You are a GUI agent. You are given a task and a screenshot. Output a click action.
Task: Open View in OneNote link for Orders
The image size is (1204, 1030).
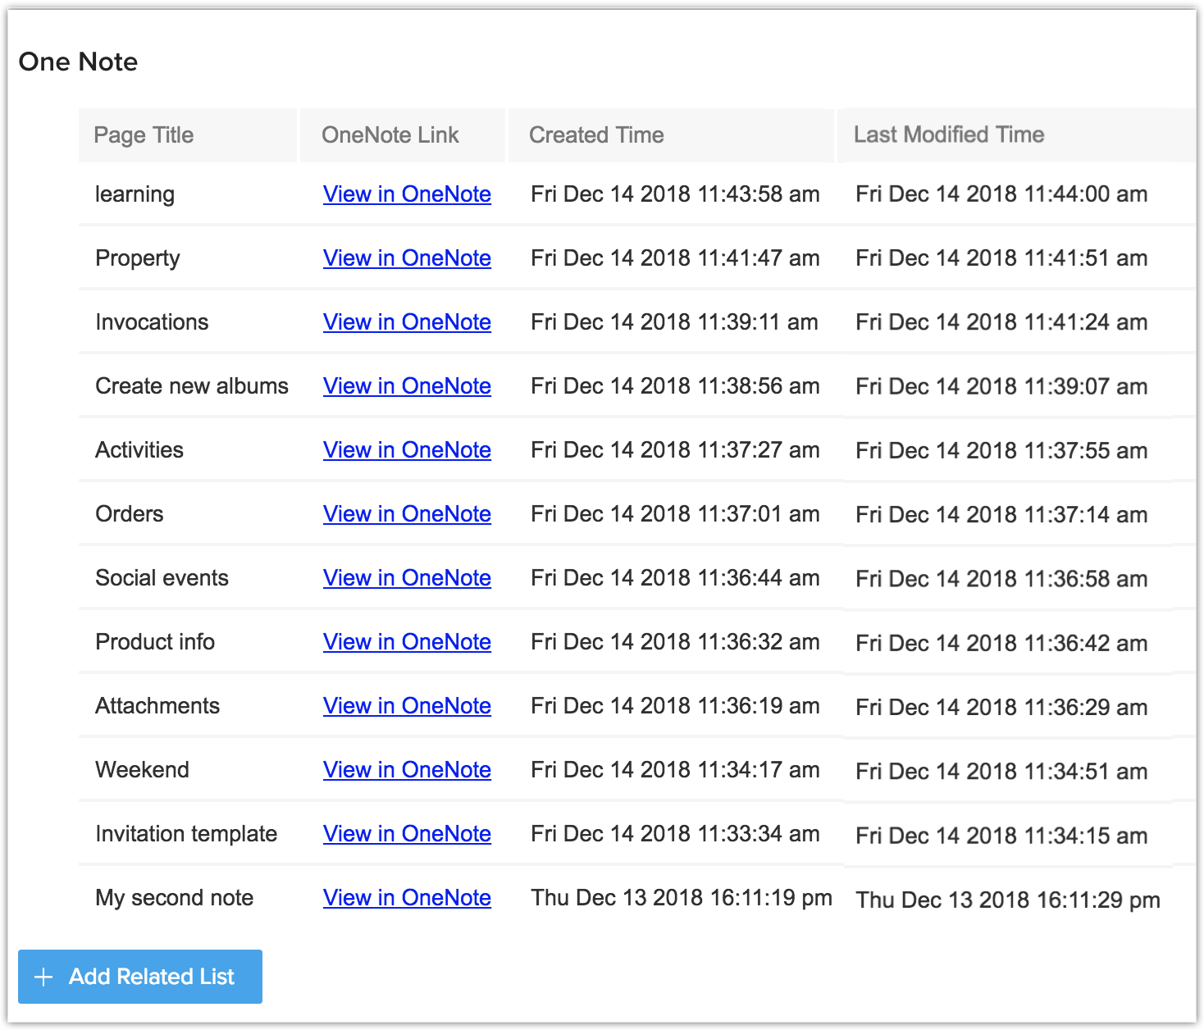[407, 514]
